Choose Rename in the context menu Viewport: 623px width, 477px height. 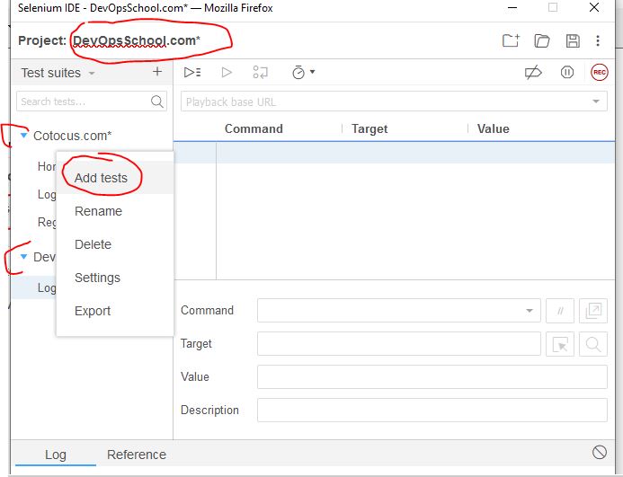pos(98,211)
